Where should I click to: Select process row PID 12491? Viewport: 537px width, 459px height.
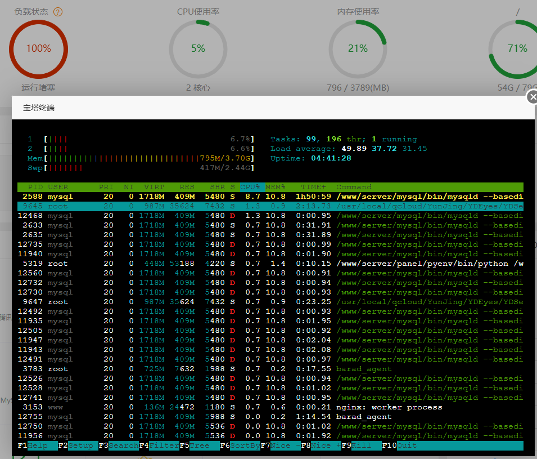(x=270, y=359)
